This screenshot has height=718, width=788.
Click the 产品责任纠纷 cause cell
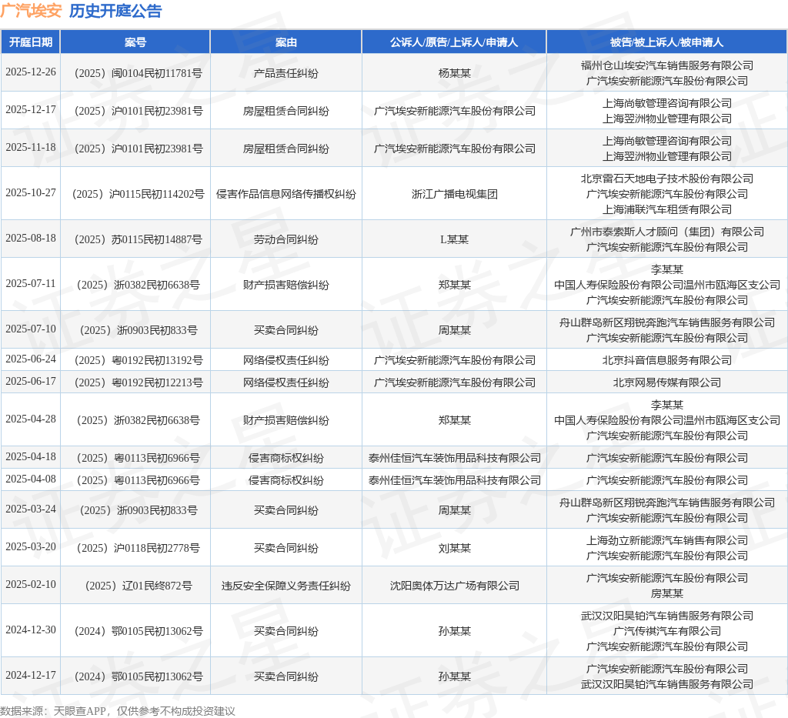(286, 73)
